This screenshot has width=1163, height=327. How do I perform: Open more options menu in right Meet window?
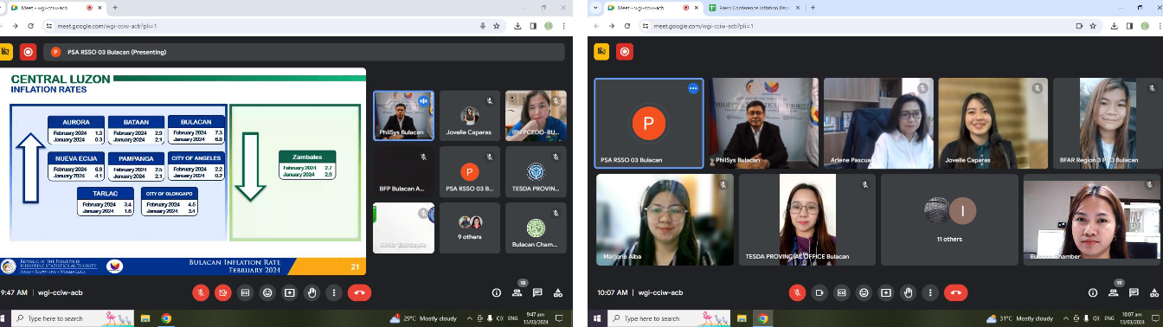tap(931, 292)
